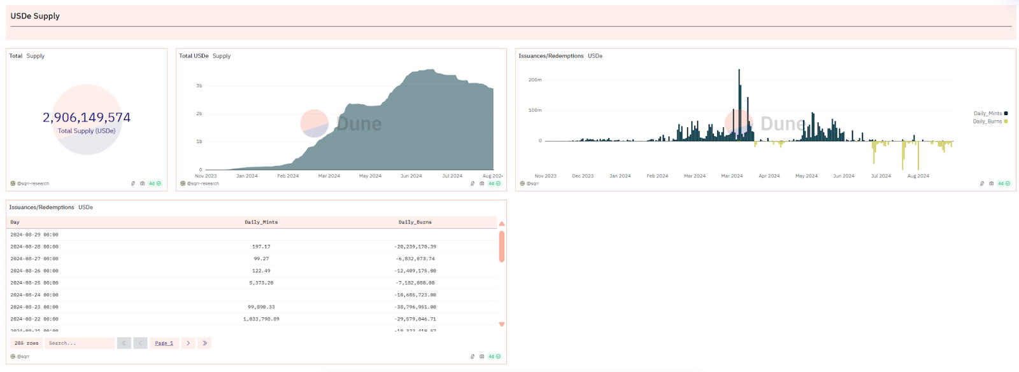Click the table vertical scrollbar thumb
This screenshot has height=372, width=1019.
coord(502,246)
